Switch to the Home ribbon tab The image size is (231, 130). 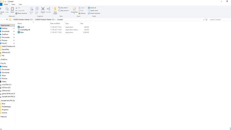coord(6,4)
